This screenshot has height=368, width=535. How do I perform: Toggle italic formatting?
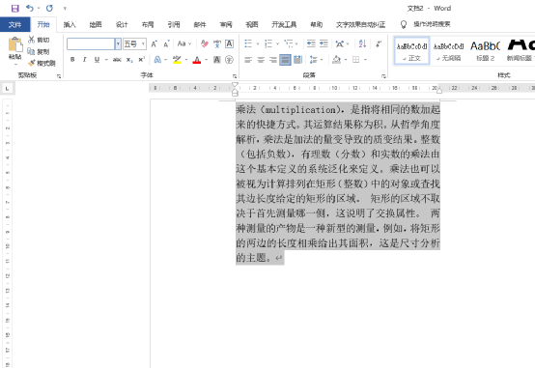tap(84, 60)
